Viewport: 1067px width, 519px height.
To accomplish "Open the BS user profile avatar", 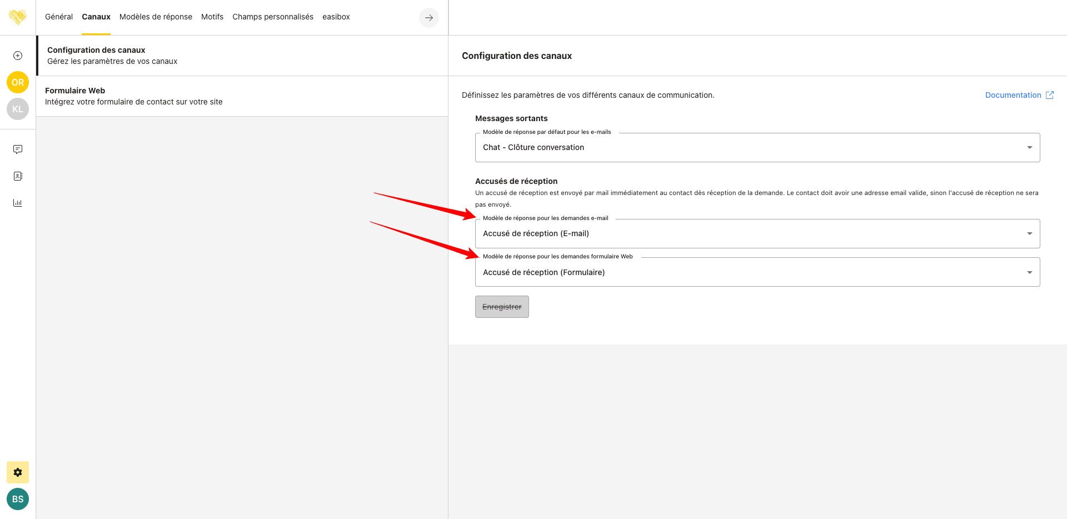I will pyautogui.click(x=18, y=499).
